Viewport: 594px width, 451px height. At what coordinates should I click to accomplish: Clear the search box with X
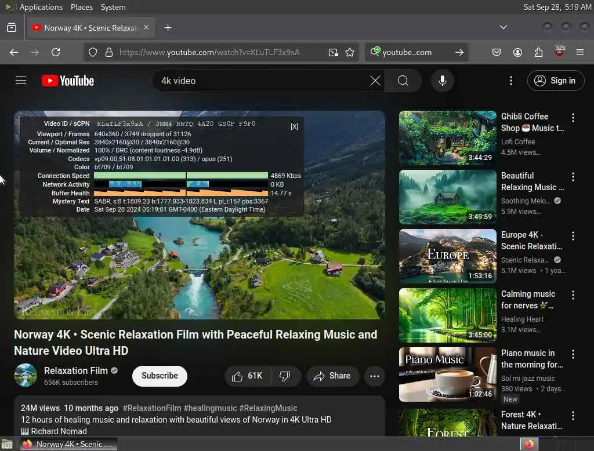click(x=375, y=81)
